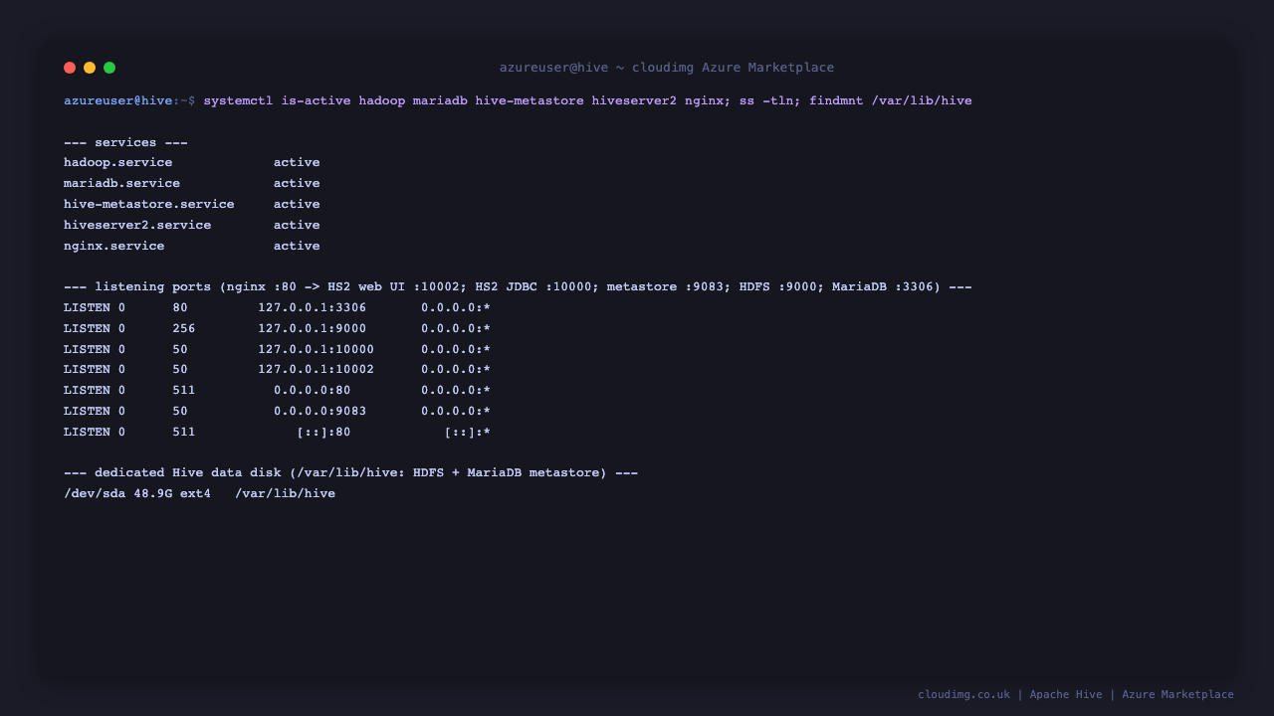1274x716 pixels.
Task: Select the hiveserver2.service line
Action: (192, 225)
